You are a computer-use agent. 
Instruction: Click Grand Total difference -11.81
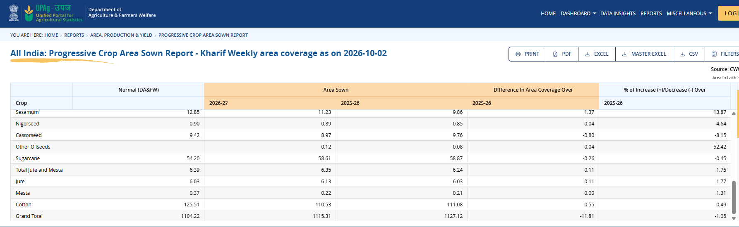pos(587,216)
